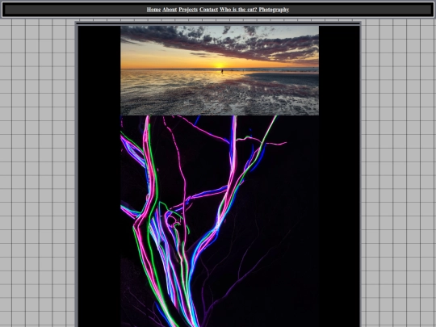Image resolution: width=436 pixels, height=327 pixels.
Task: Open the Home link in the navigation bar
Action: [x=153, y=10]
